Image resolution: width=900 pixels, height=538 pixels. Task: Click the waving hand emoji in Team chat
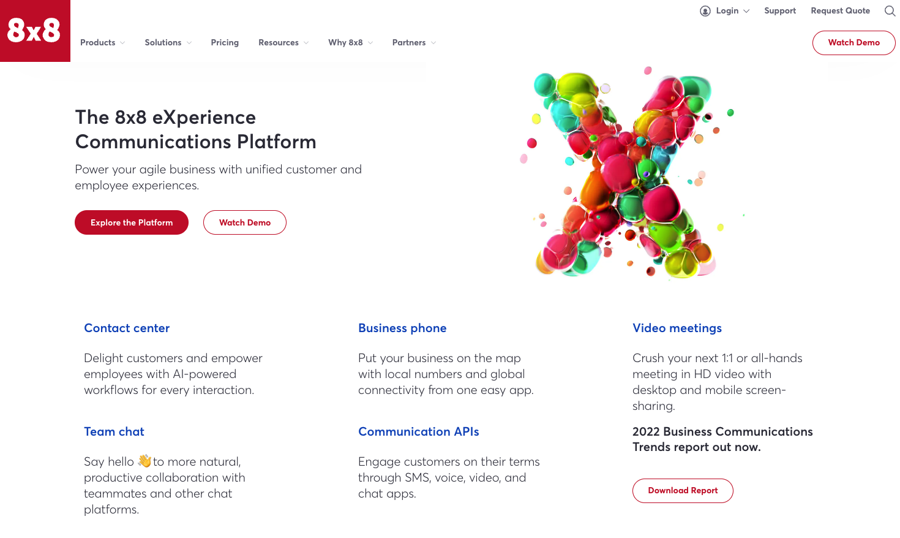pos(144,461)
